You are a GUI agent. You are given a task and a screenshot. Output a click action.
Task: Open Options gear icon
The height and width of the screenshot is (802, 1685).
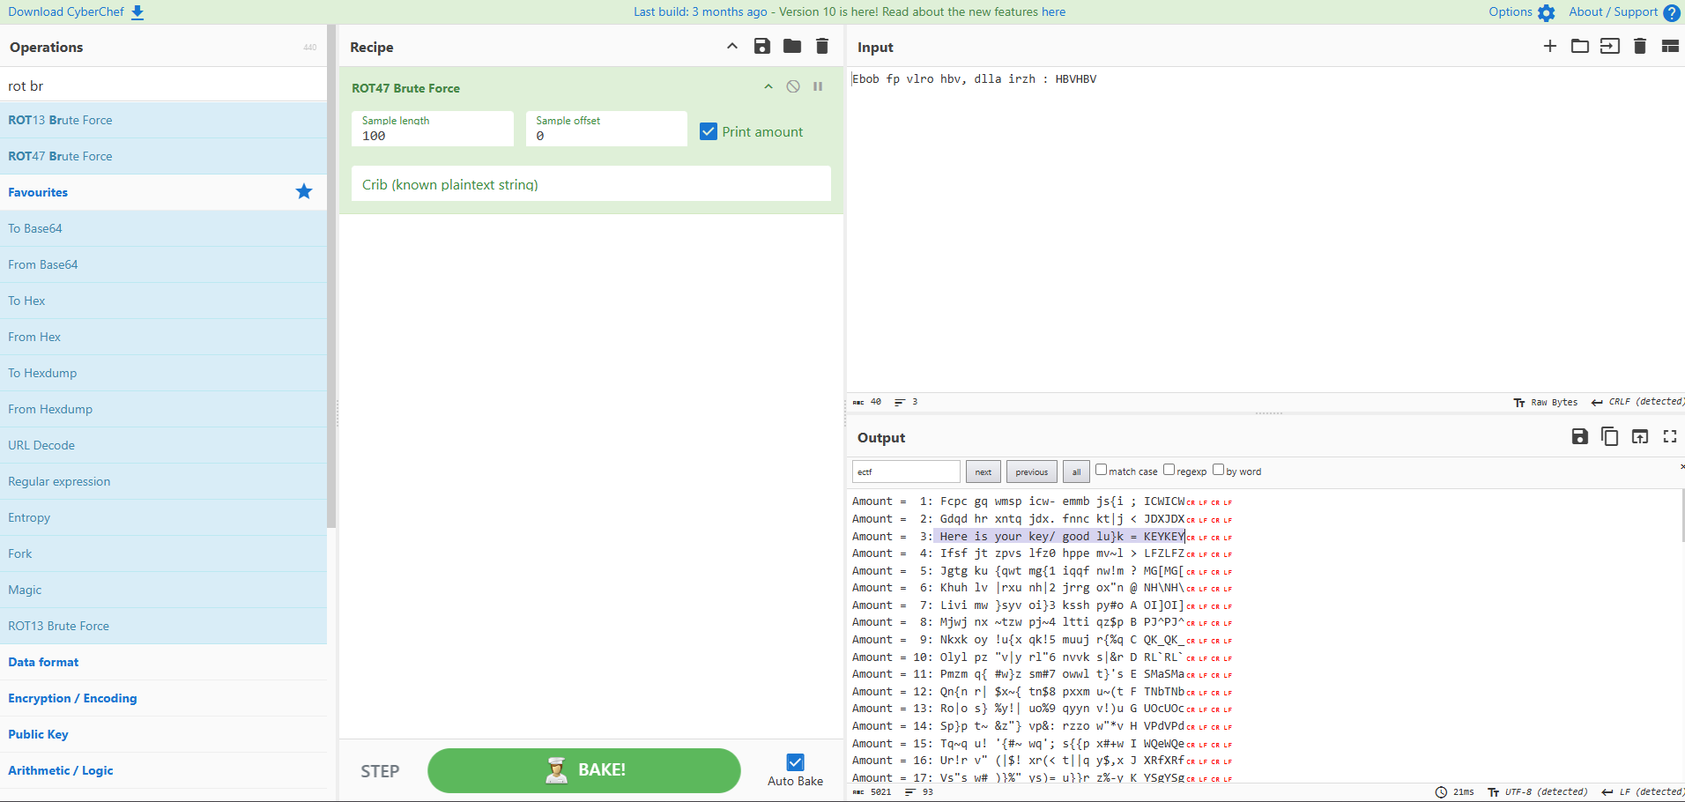tap(1547, 12)
